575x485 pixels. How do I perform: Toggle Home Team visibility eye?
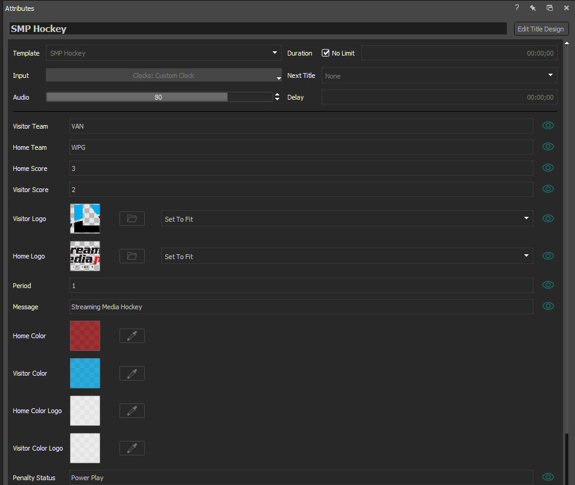(548, 147)
